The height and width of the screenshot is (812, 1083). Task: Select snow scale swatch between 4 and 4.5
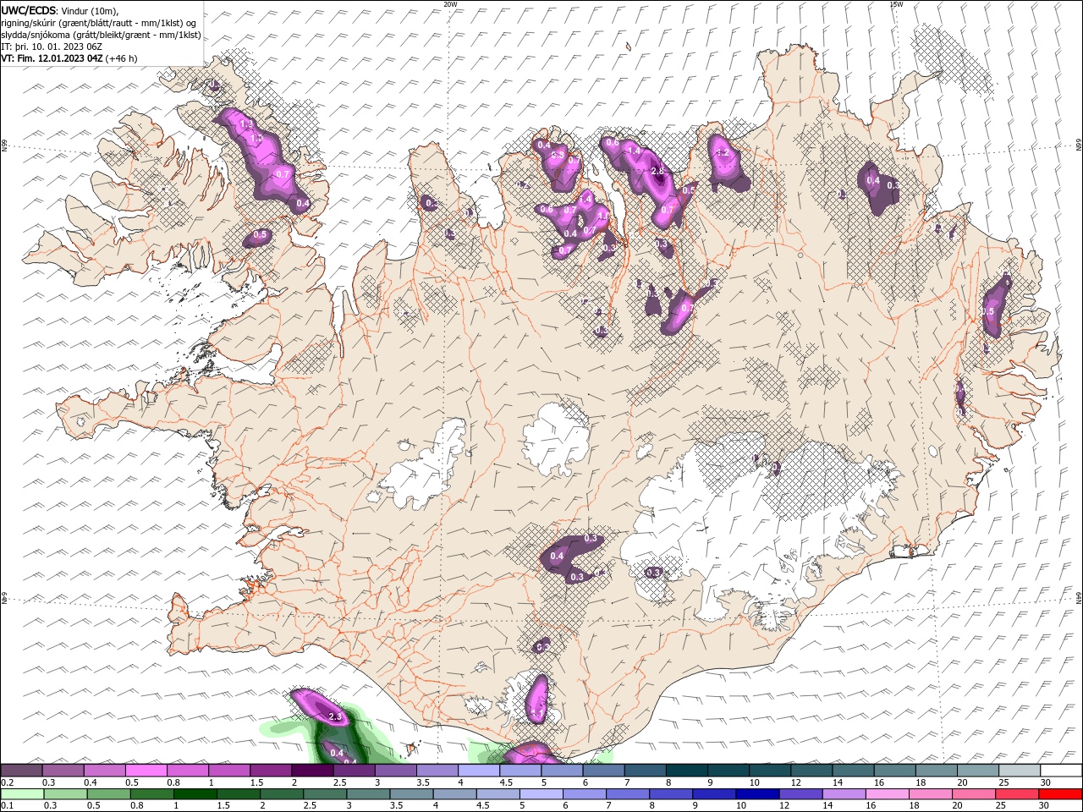point(479,771)
